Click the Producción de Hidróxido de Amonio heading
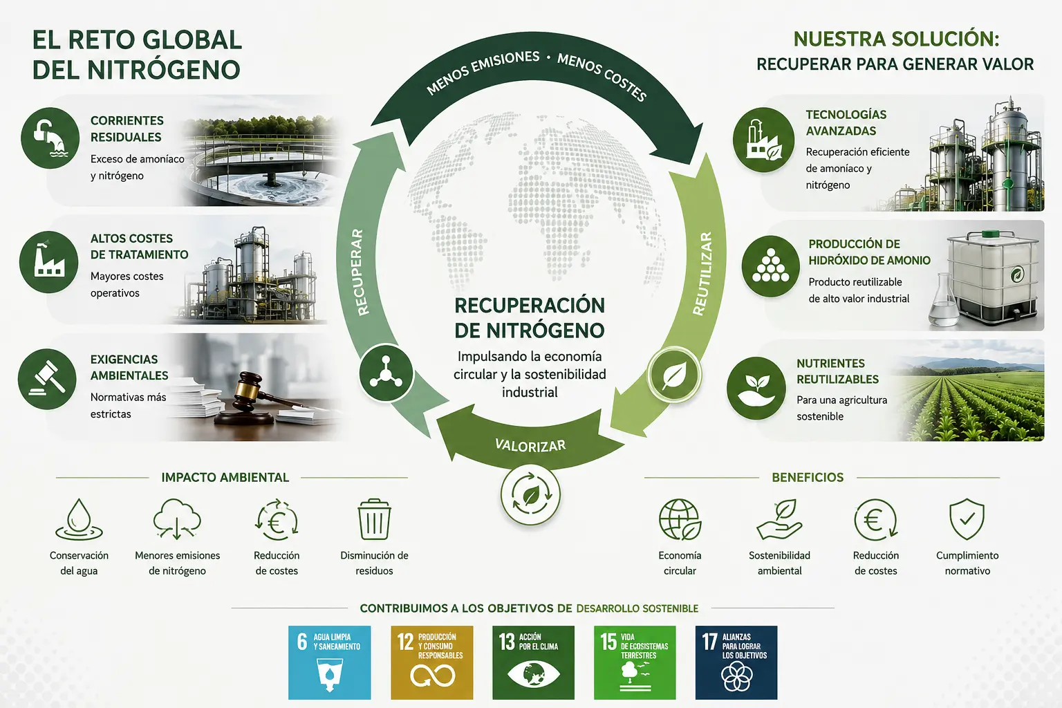1062x708 pixels. click(869, 252)
